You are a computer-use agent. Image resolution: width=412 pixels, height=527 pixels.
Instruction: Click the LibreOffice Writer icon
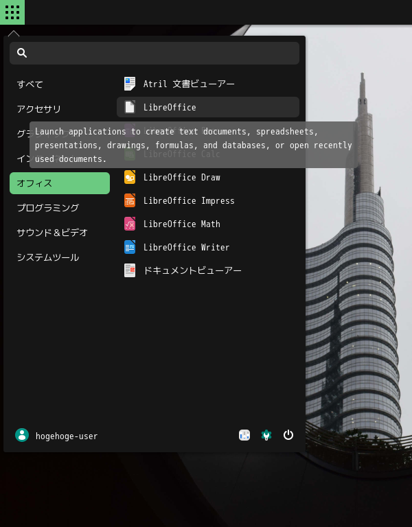pyautogui.click(x=130, y=247)
